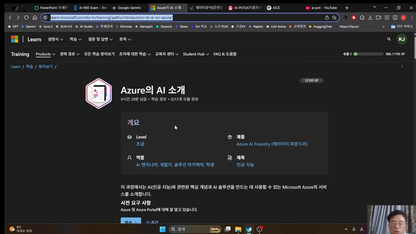This screenshot has height=234, width=416.
Task: Open the extensions puzzle icon
Action: 362,17
